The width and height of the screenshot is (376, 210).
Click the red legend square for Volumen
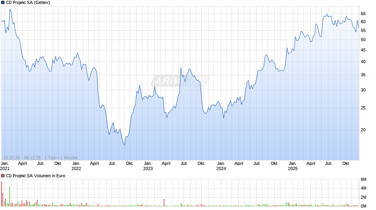[3, 176]
